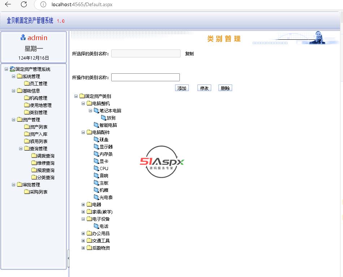
Task: Click the home icon beside 固定资产管理系统
Action: (x=12, y=69)
